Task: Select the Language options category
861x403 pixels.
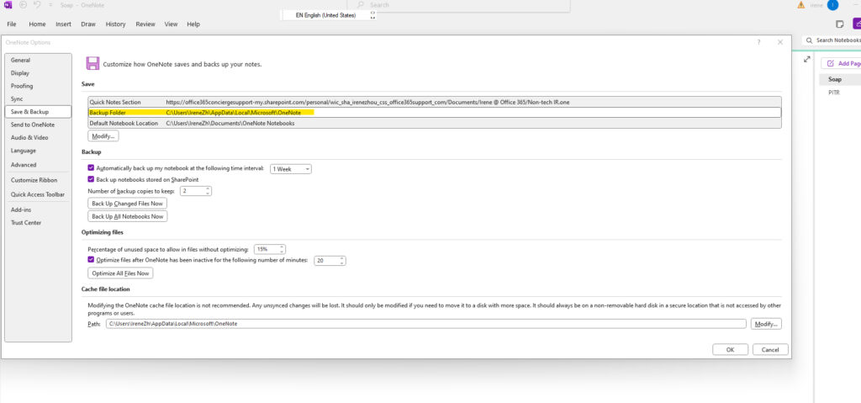Action: pyautogui.click(x=38, y=151)
